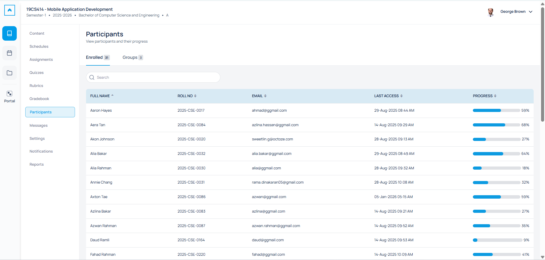545x260 pixels.
Task: Open the Courses book icon in sidebar
Action: coord(9,33)
